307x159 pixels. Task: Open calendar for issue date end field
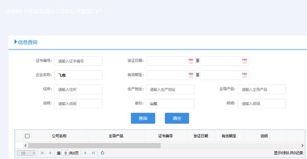pos(244,61)
